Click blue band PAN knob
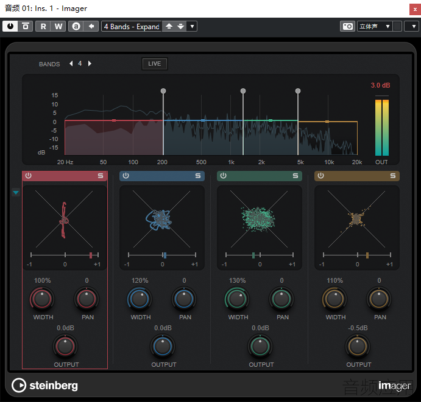The width and height of the screenshot is (421, 402). point(184,299)
